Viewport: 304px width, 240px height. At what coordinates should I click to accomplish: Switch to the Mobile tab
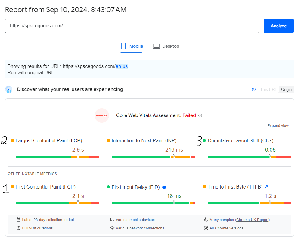(x=132, y=46)
